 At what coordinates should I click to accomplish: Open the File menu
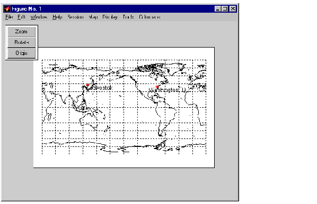(x=9, y=17)
